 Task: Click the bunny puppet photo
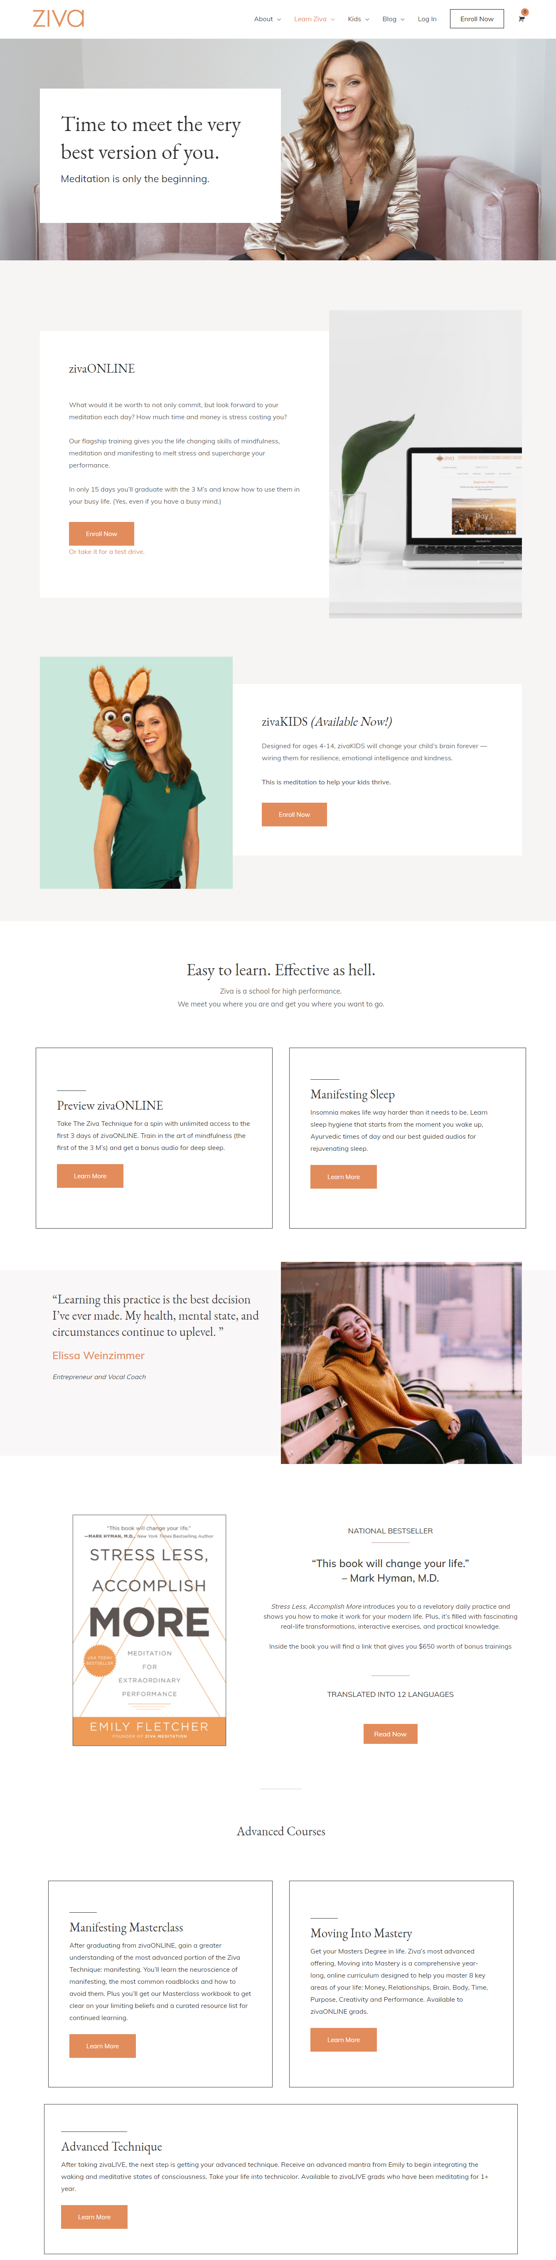(x=136, y=773)
